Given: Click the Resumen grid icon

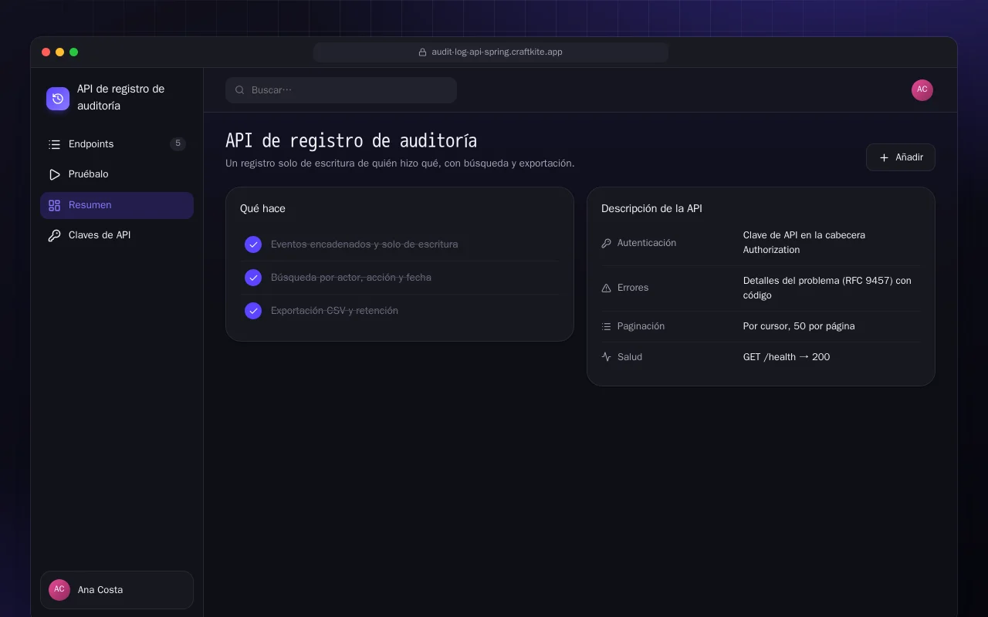Looking at the screenshot, I should 54,205.
